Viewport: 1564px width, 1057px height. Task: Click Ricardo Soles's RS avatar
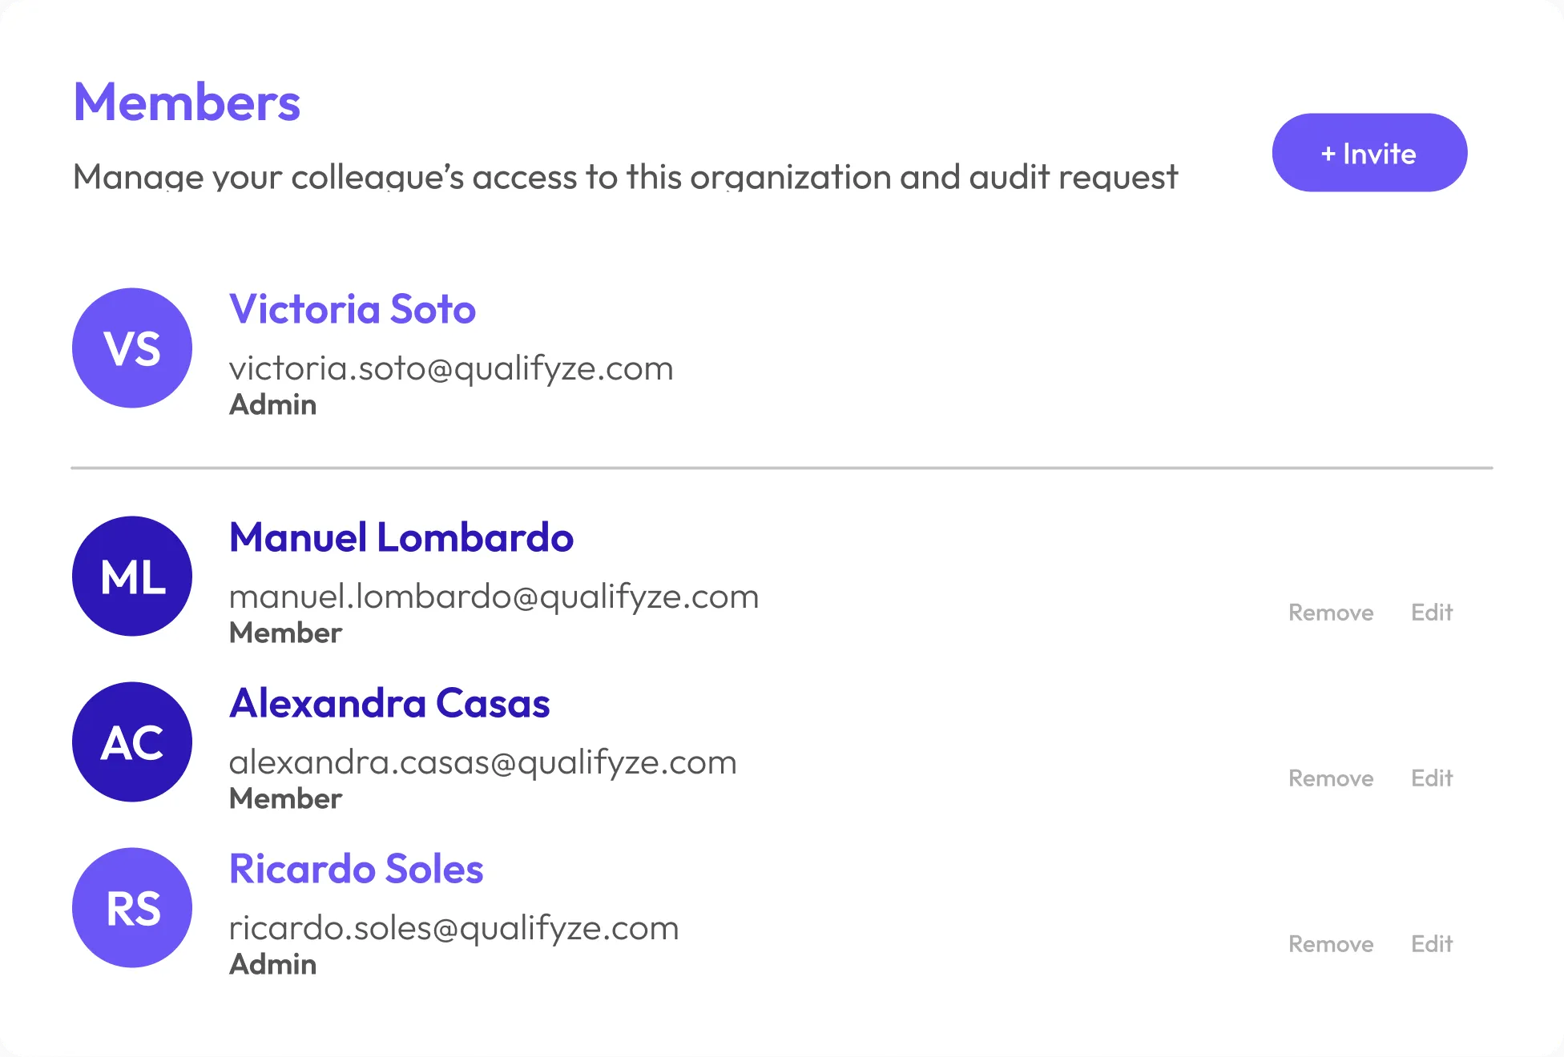pos(132,908)
